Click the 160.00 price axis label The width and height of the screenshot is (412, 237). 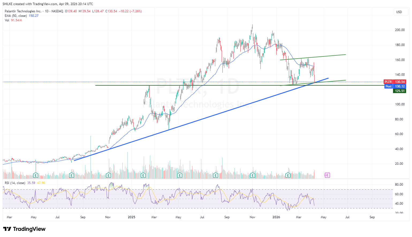pyautogui.click(x=400, y=60)
